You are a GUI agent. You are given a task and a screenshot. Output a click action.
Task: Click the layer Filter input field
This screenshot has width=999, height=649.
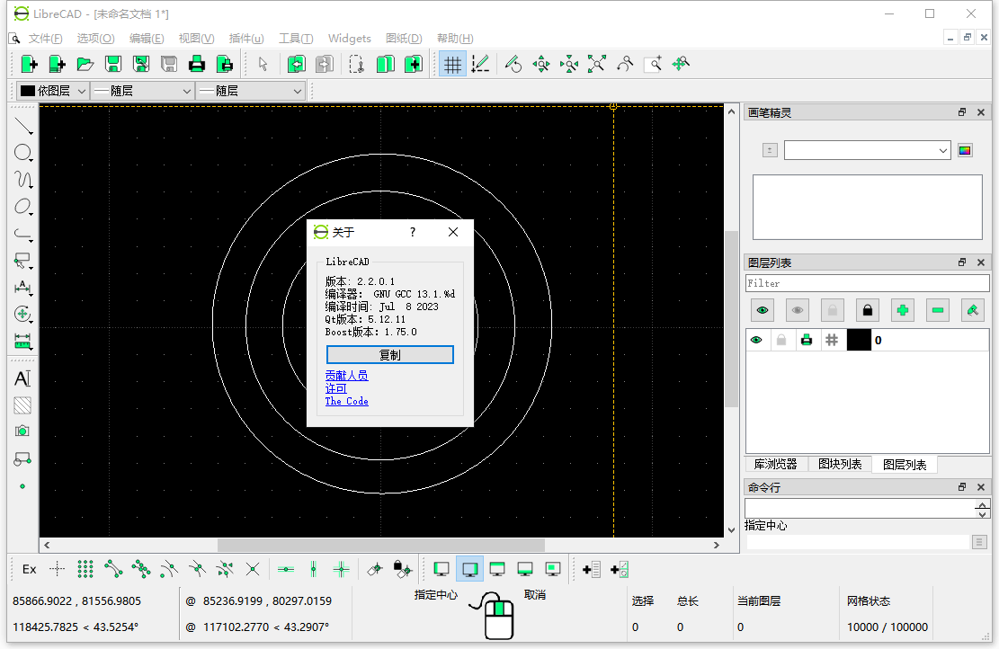[x=867, y=283]
